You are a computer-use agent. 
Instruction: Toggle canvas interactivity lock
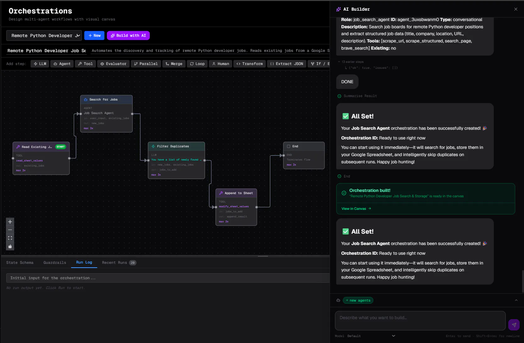tap(10, 246)
